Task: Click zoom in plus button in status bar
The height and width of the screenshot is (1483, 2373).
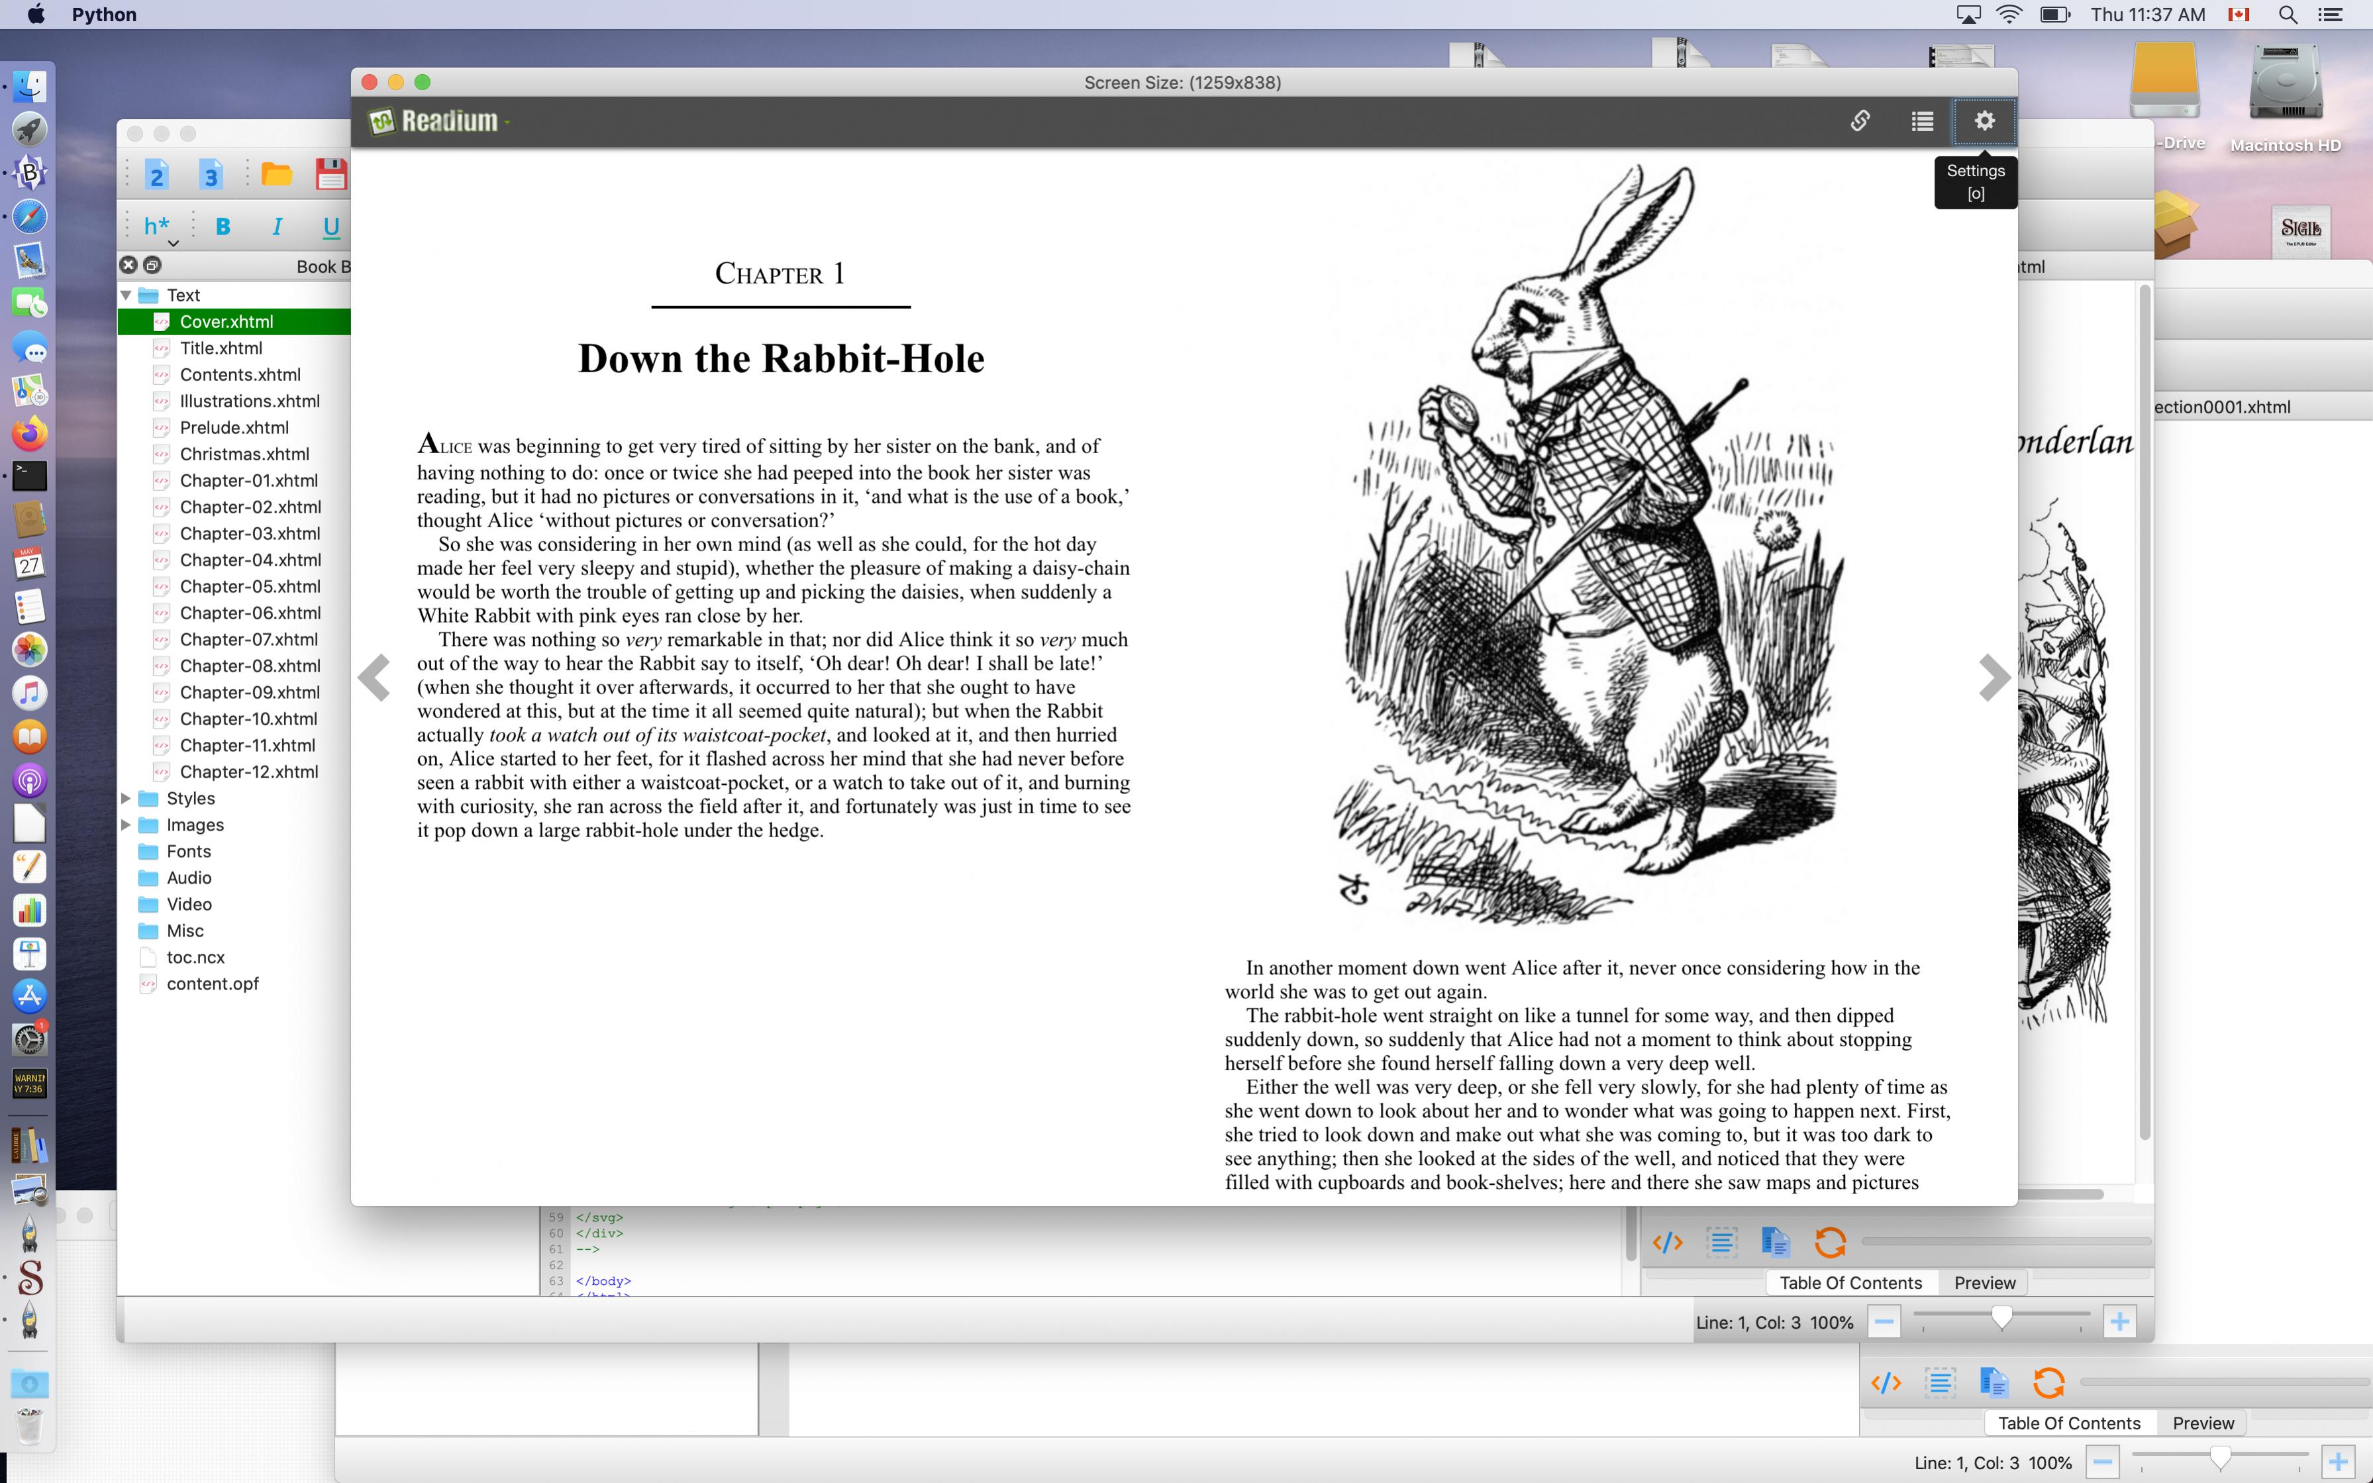Action: (x=2119, y=1321)
